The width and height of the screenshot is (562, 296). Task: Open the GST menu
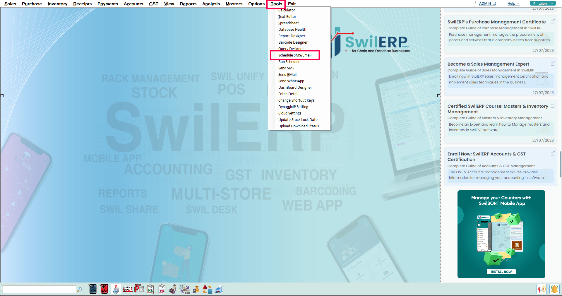(153, 4)
